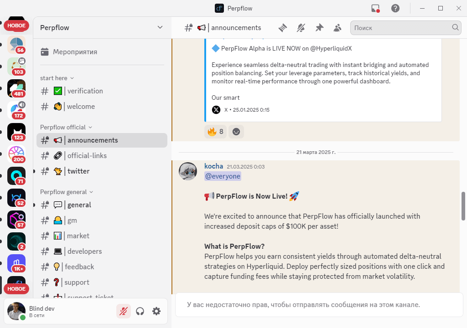Open the gm channel

[102, 220]
